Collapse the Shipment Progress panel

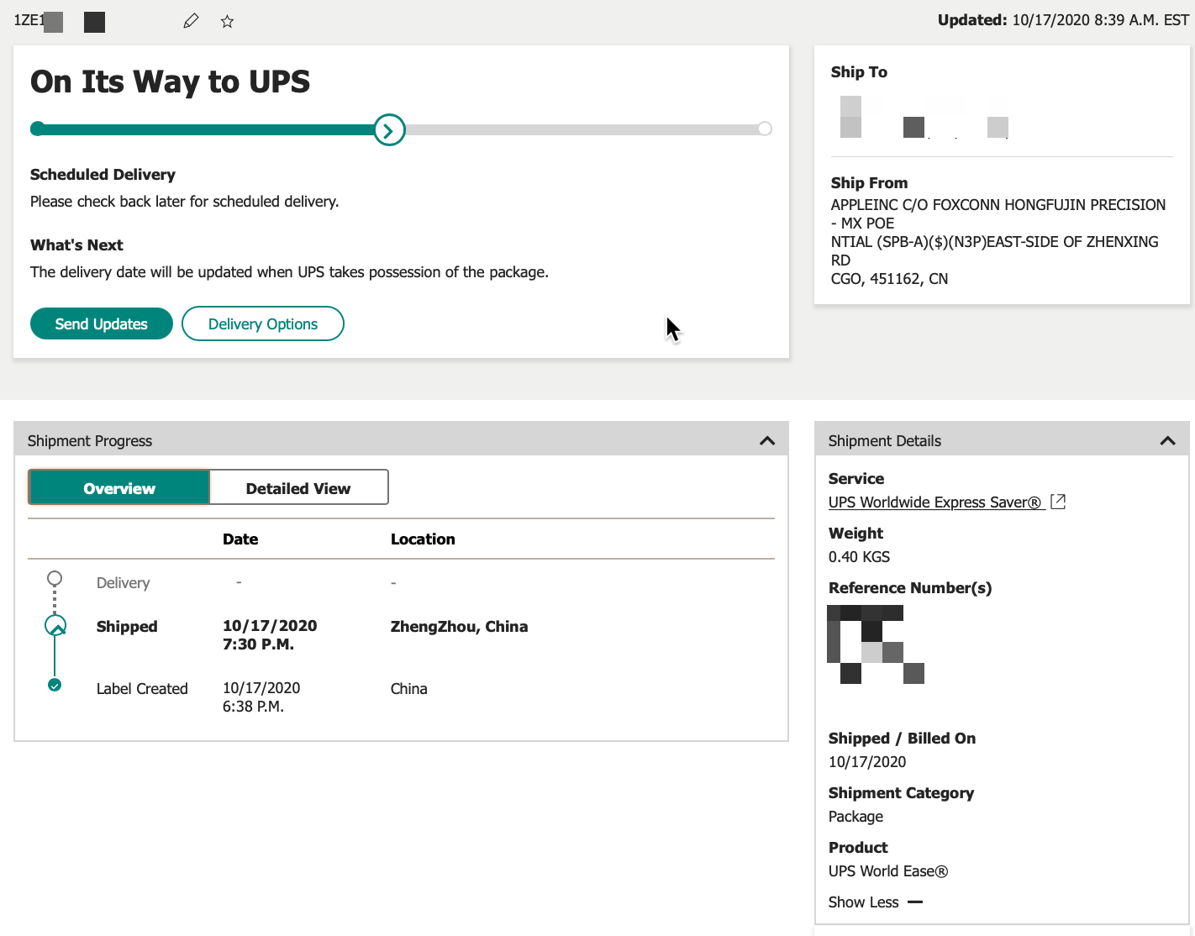(767, 440)
